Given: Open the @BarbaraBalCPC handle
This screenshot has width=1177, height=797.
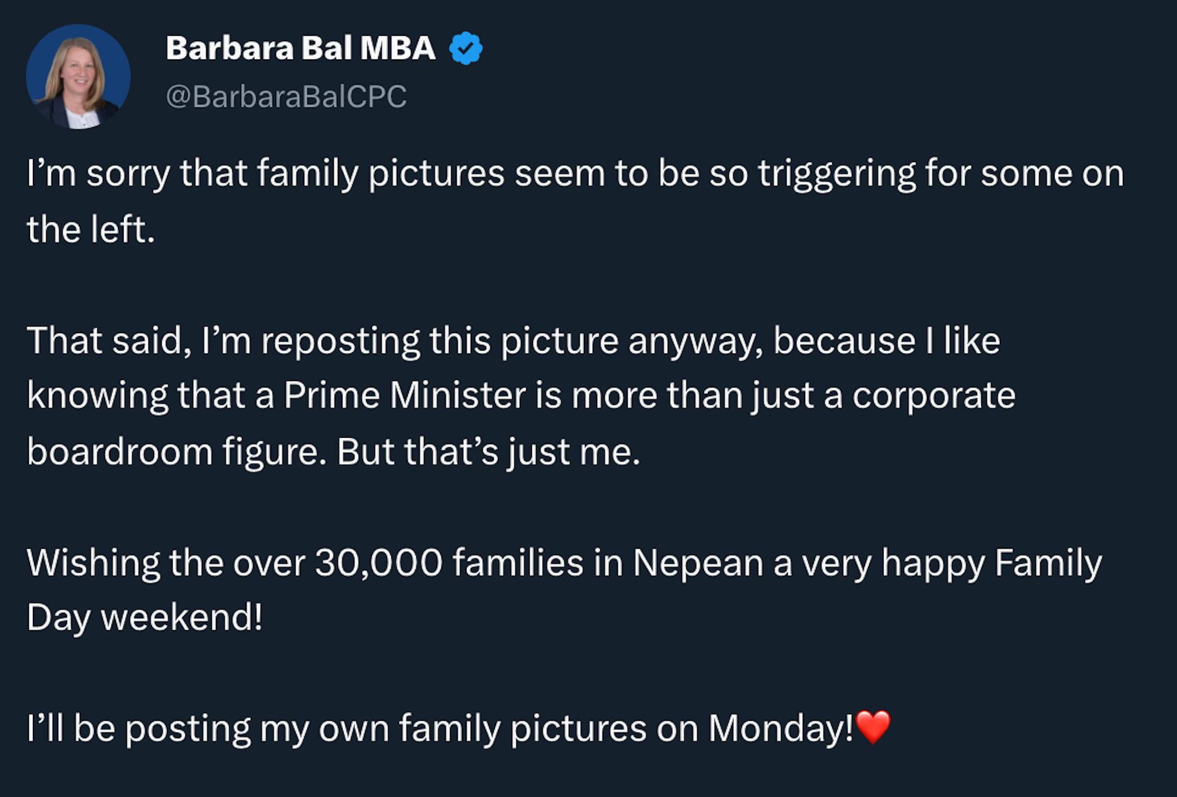Looking at the screenshot, I should (286, 97).
